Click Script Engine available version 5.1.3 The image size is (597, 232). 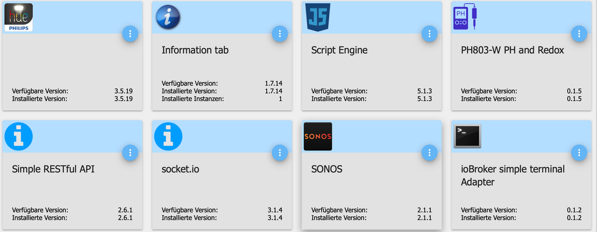click(424, 91)
